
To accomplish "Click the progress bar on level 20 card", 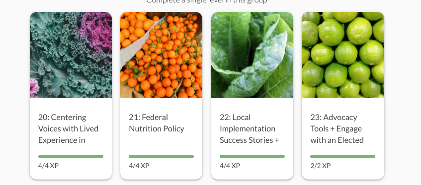I will (x=71, y=156).
